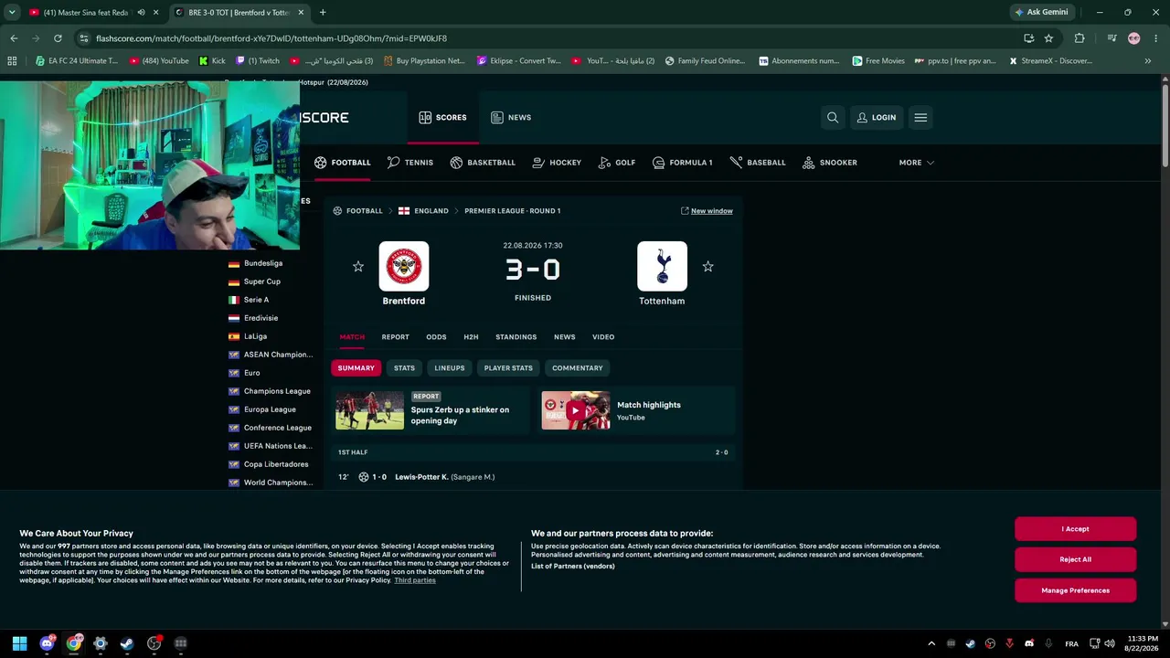
Task: Click Premier League - Round 1 breadcrumb
Action: 513,211
